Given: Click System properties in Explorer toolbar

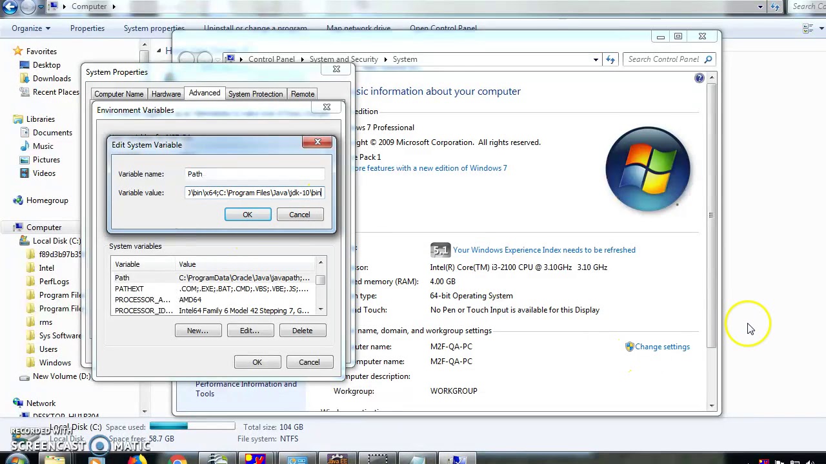Looking at the screenshot, I should pos(154,28).
